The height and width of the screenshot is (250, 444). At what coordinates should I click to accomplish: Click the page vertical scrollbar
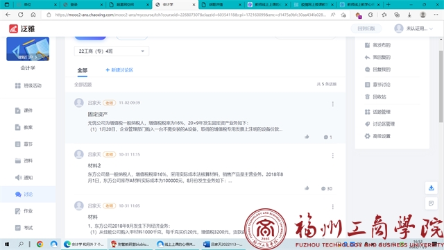[441, 86]
